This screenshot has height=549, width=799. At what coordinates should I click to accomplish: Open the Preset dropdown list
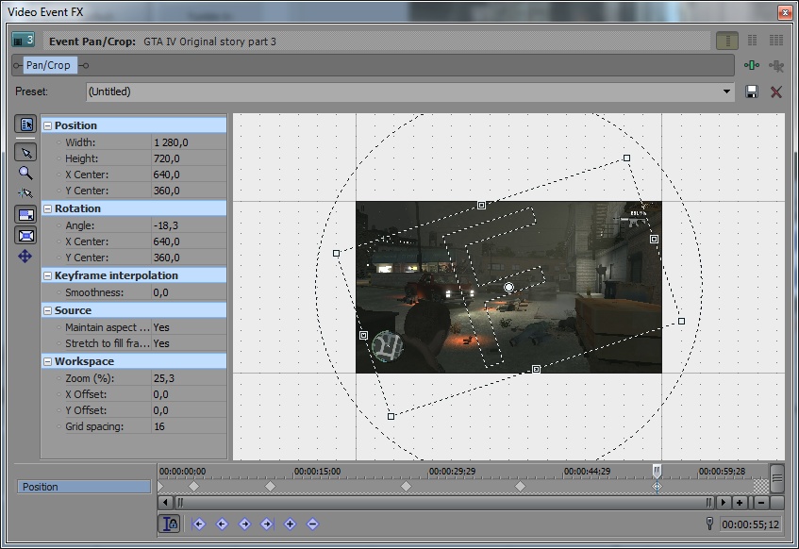click(726, 91)
